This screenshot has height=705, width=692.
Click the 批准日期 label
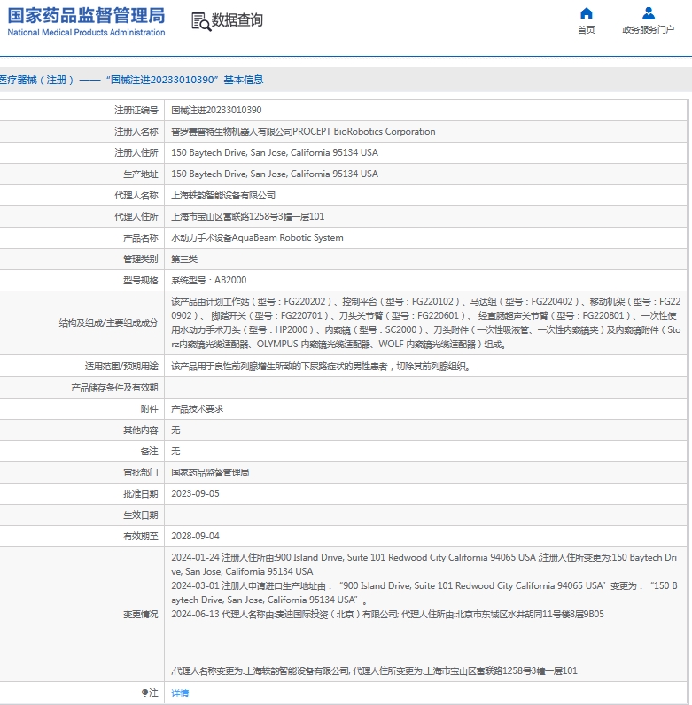tap(141, 494)
